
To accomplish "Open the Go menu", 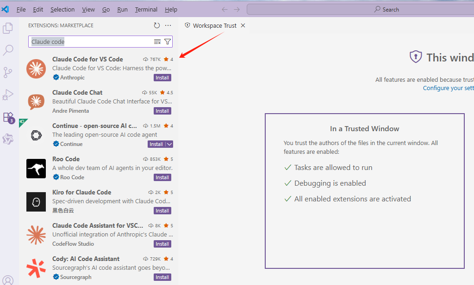I will point(106,10).
